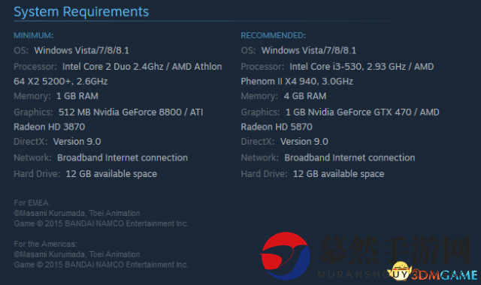
Task: Click recommended '12 GB available space' text
Action: 339,174
